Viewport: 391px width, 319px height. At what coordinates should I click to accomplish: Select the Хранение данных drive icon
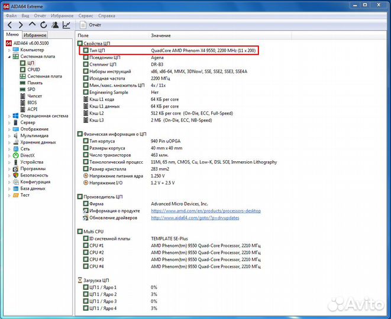pyautogui.click(x=16, y=142)
